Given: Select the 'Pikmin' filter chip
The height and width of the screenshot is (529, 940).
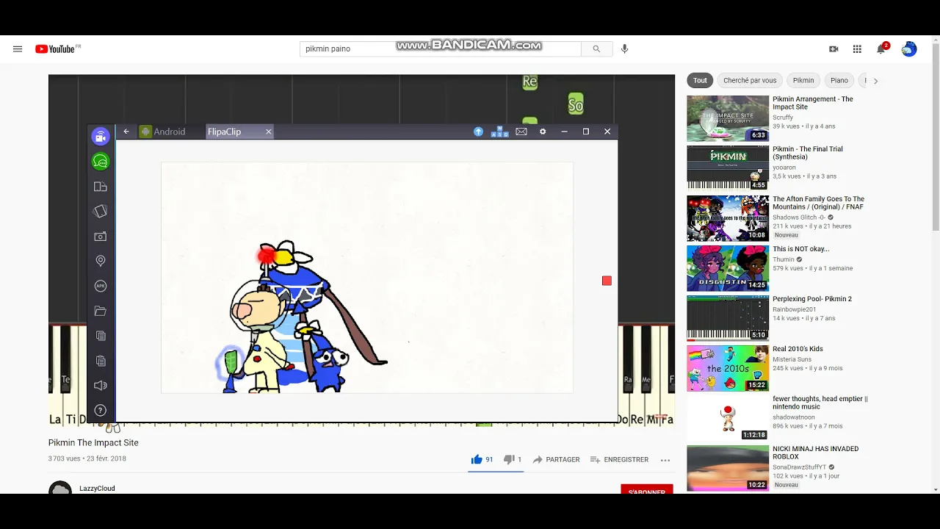Looking at the screenshot, I should tap(803, 80).
